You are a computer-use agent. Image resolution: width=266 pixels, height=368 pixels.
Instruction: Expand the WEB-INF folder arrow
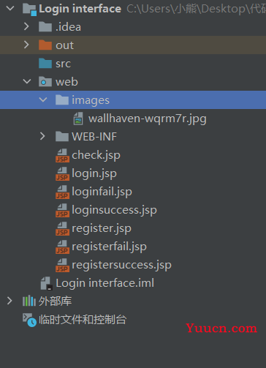(x=42, y=136)
